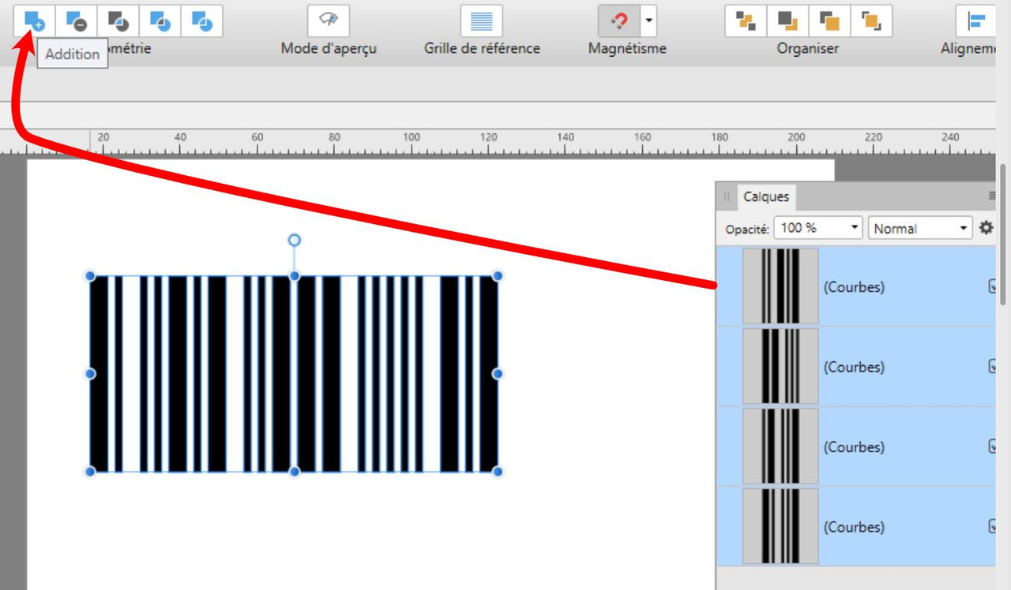This screenshot has height=590, width=1011.
Task: Click Organiser icon with large gray square over orange
Action: pyautogui.click(x=787, y=21)
